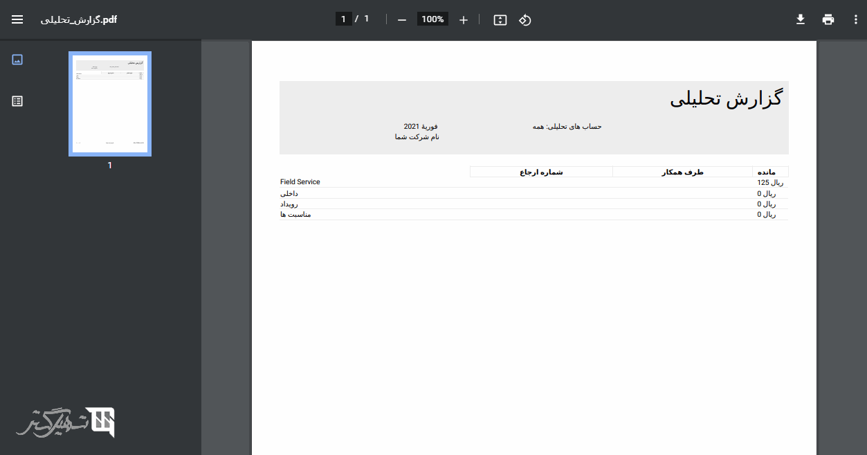Click the مناسبت ها row label
This screenshot has width=867, height=455.
click(x=295, y=215)
